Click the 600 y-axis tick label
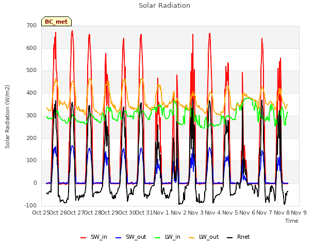This screenshot has width=330, height=247. 31,48
